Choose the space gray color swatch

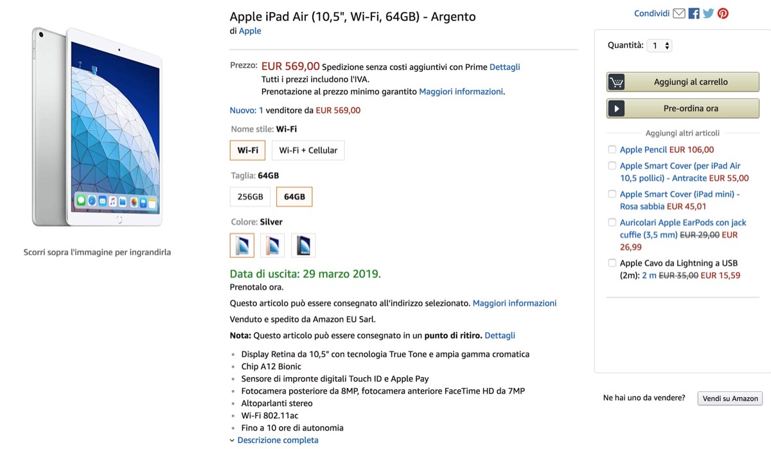[303, 245]
